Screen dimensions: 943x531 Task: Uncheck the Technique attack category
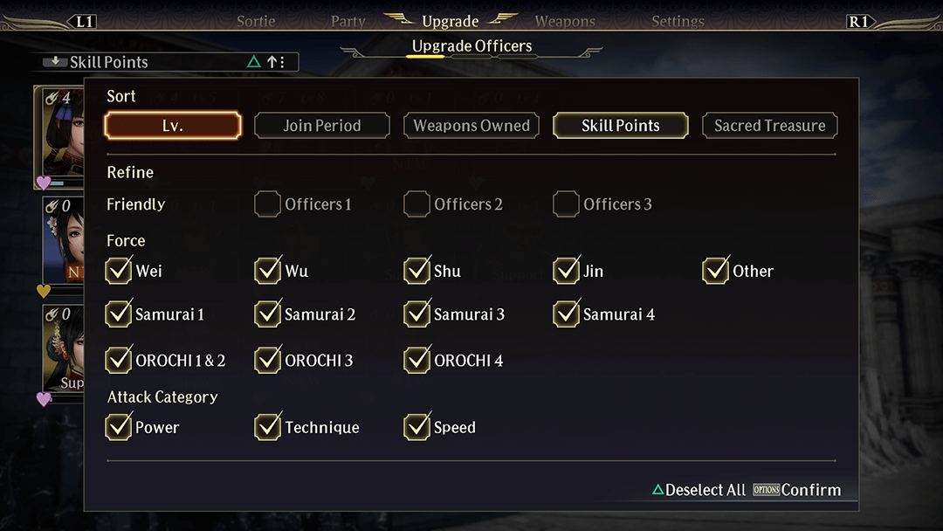tap(268, 426)
